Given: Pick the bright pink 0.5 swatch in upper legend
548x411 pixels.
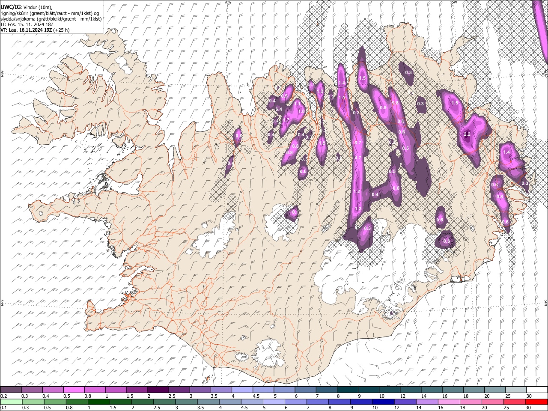Looking at the screenshot, I should pos(74,390).
